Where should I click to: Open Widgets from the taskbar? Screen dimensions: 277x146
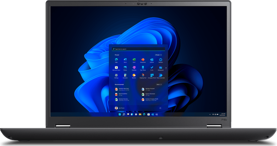pos(132,115)
